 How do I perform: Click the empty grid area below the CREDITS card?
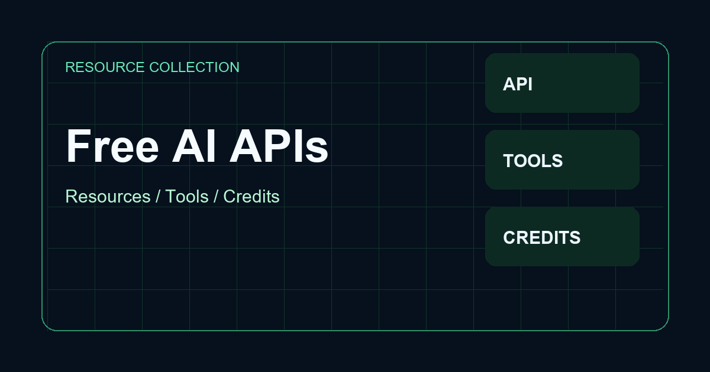[x=562, y=298]
